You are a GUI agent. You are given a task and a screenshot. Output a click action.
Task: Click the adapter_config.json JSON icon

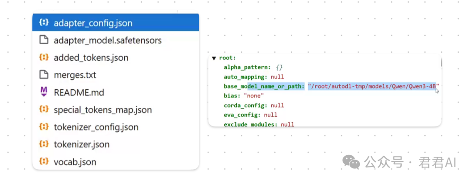44,23
